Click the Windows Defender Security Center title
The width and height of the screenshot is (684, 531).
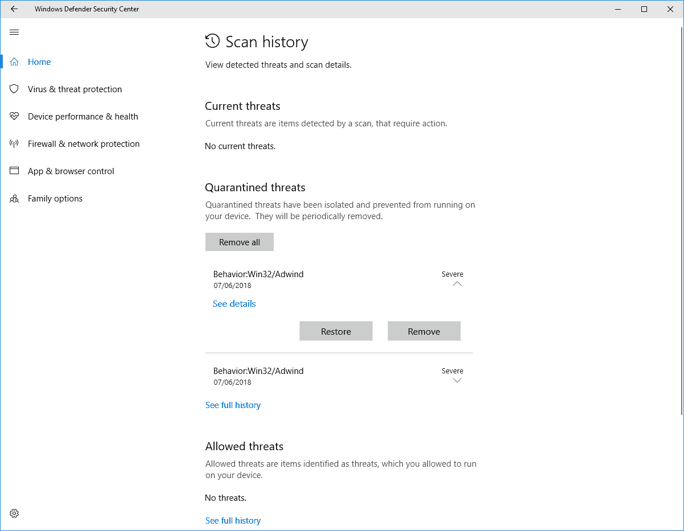point(86,9)
